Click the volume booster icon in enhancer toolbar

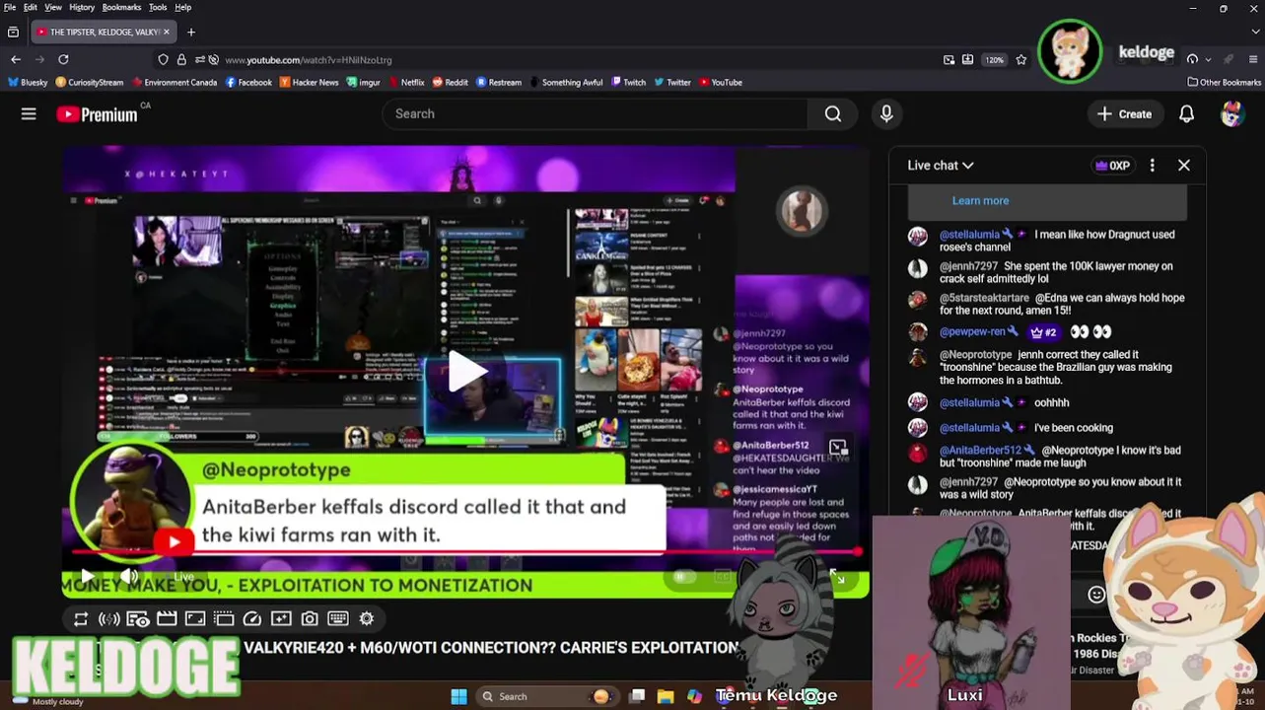click(x=109, y=619)
